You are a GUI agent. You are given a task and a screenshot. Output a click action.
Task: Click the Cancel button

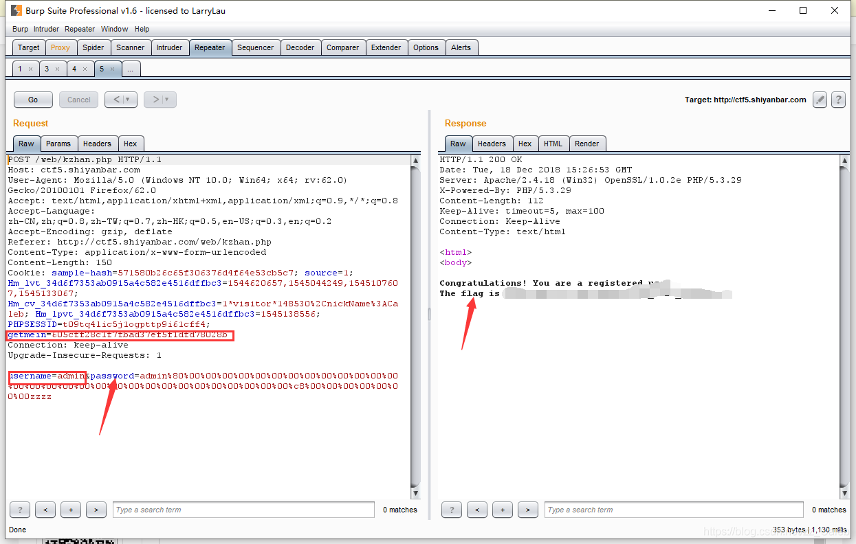79,100
